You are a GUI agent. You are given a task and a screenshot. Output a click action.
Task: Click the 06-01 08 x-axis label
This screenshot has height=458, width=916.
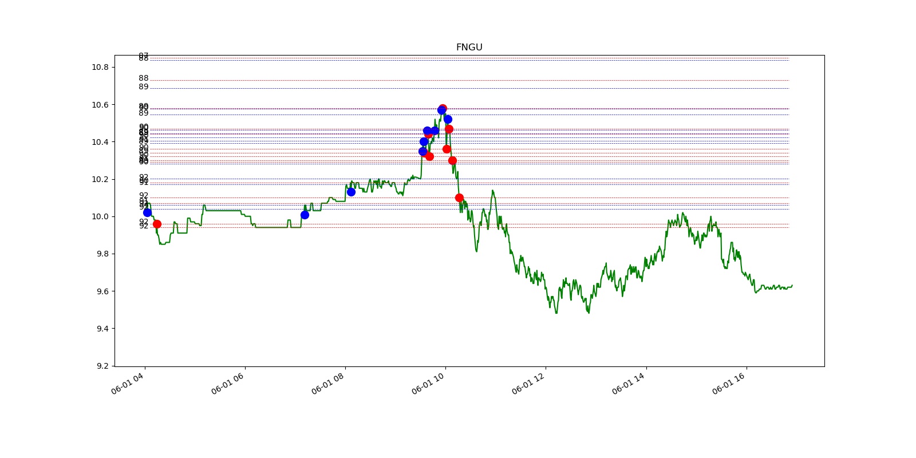(327, 383)
